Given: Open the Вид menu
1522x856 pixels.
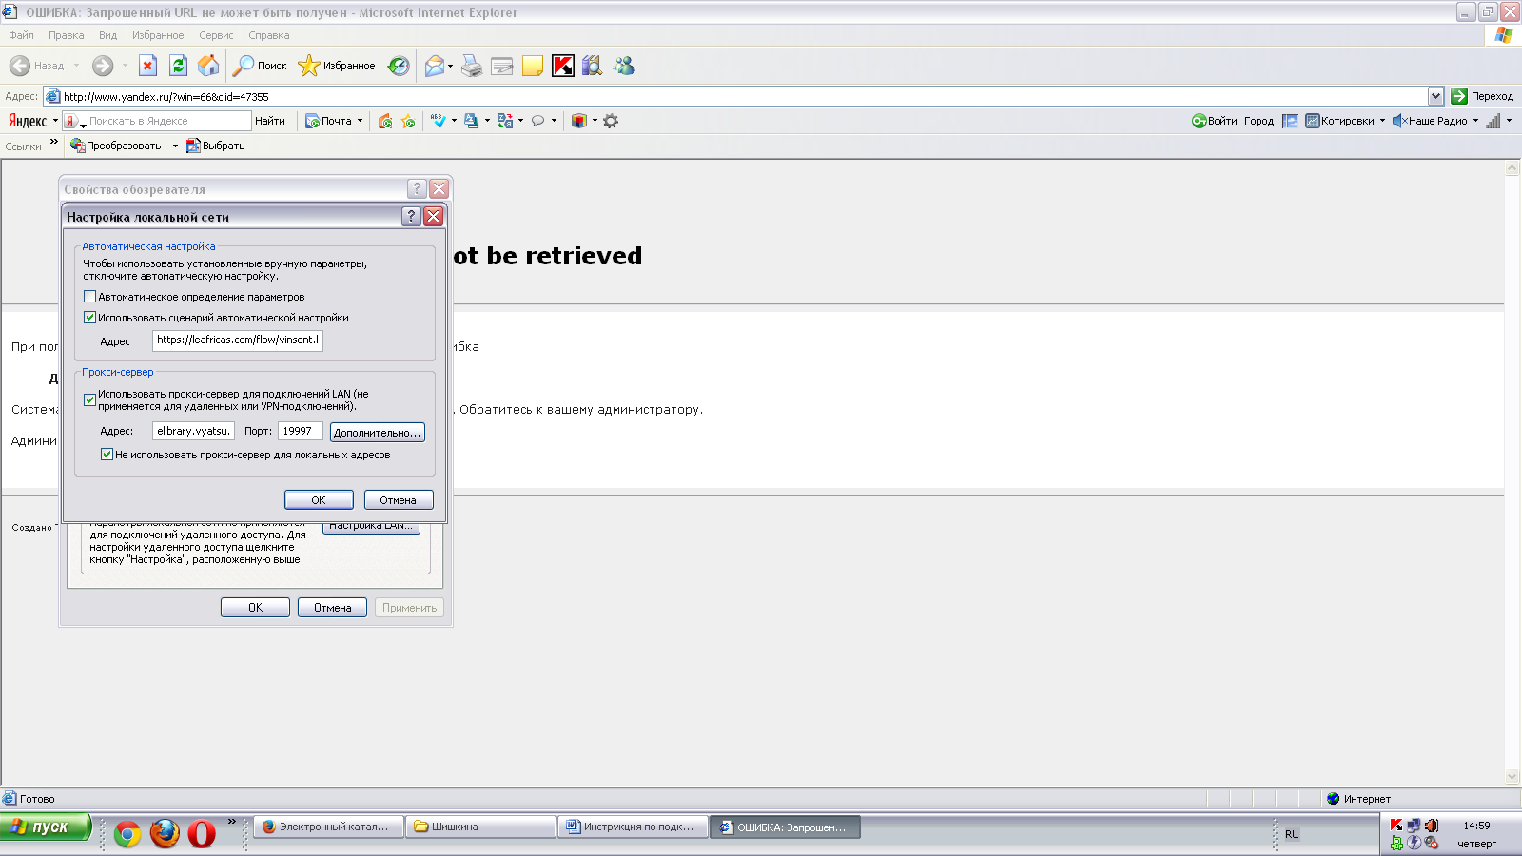Looking at the screenshot, I should point(107,35).
